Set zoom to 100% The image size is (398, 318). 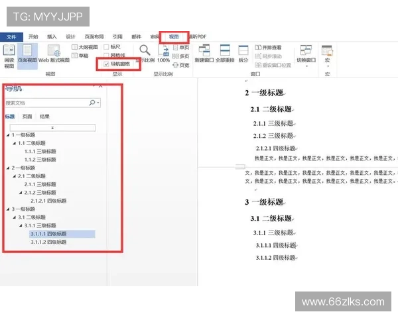point(164,54)
